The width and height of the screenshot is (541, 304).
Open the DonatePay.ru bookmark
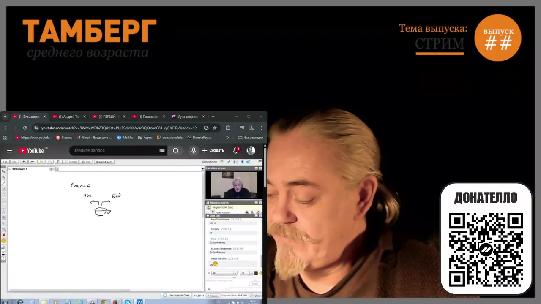click(199, 137)
